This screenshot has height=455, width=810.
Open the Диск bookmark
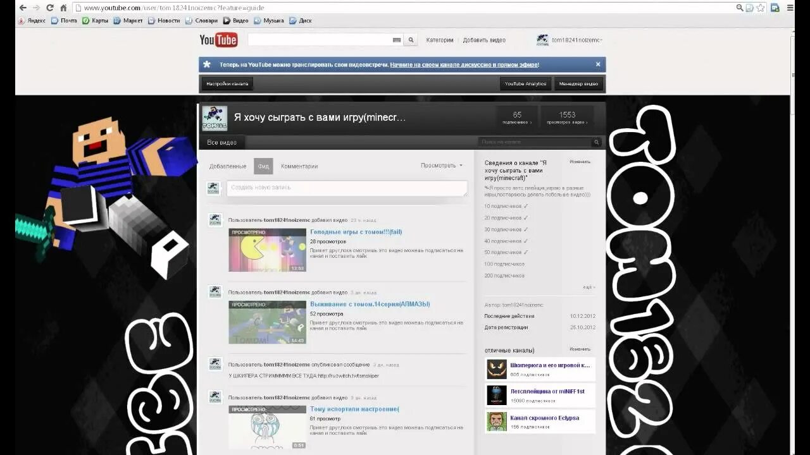tap(301, 20)
